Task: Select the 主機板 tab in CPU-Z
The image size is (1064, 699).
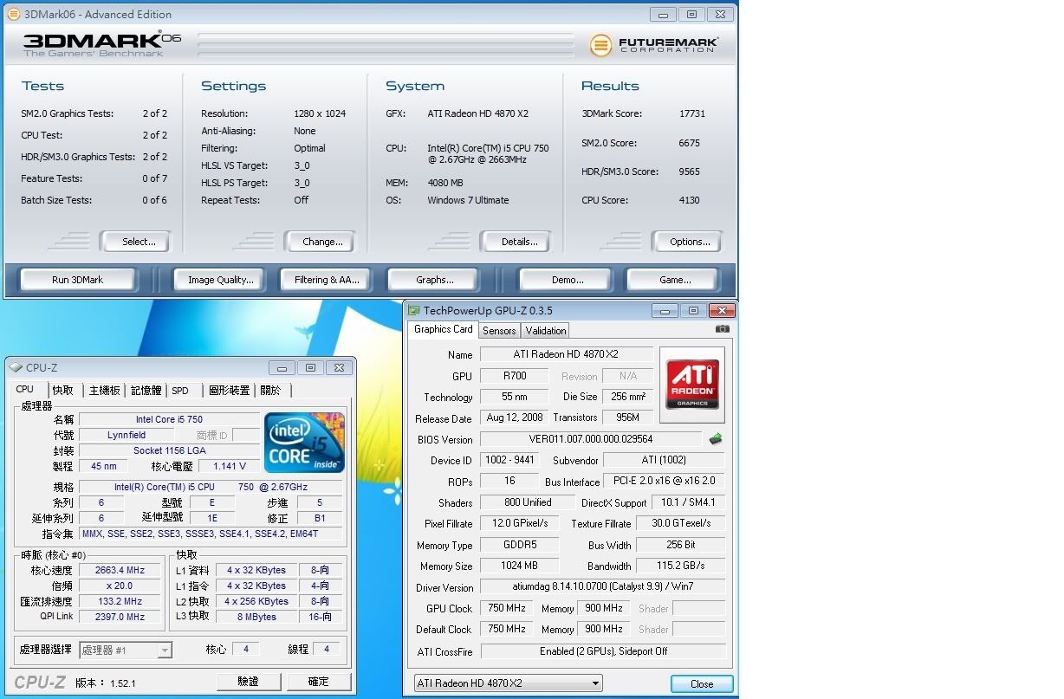Action: (105, 391)
